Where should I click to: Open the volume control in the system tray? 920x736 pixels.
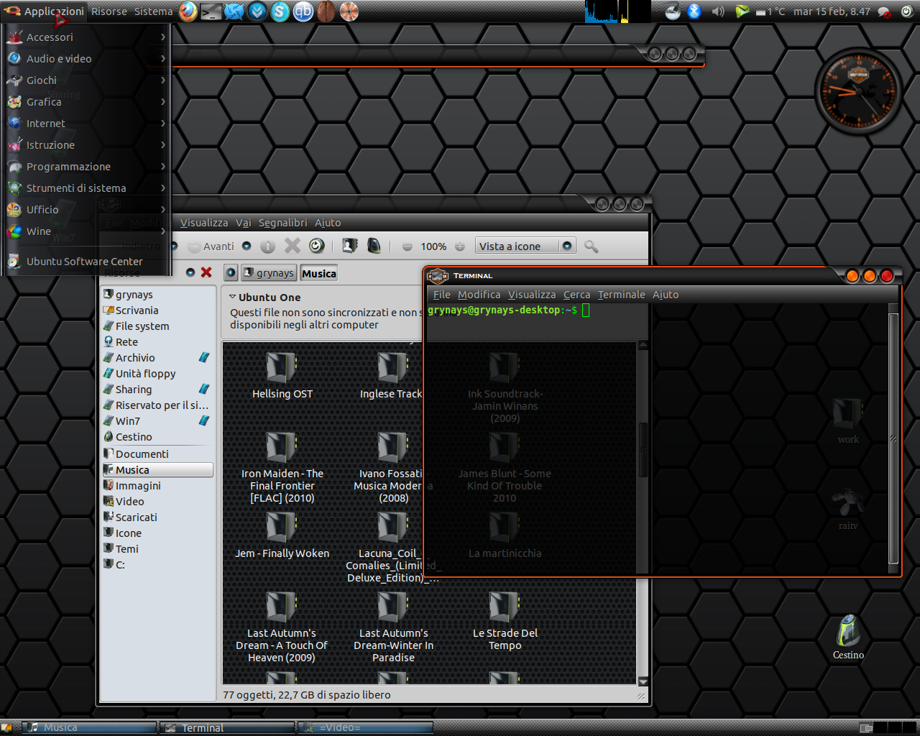pos(717,11)
